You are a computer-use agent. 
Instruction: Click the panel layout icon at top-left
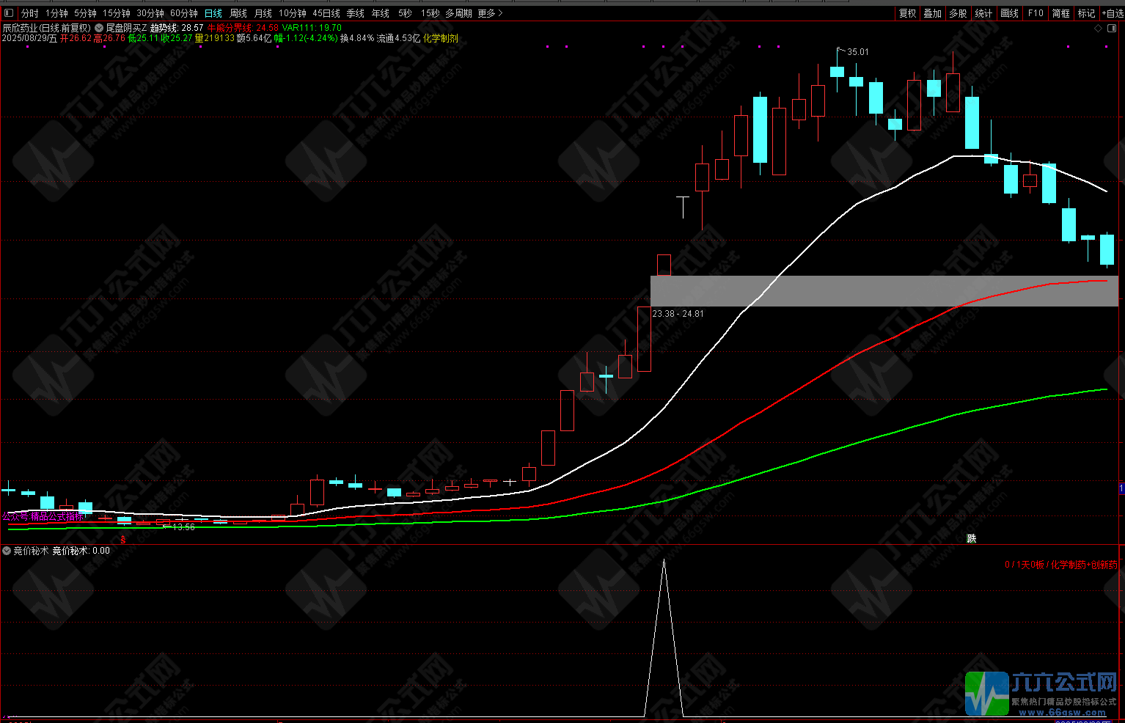pyautogui.click(x=9, y=13)
